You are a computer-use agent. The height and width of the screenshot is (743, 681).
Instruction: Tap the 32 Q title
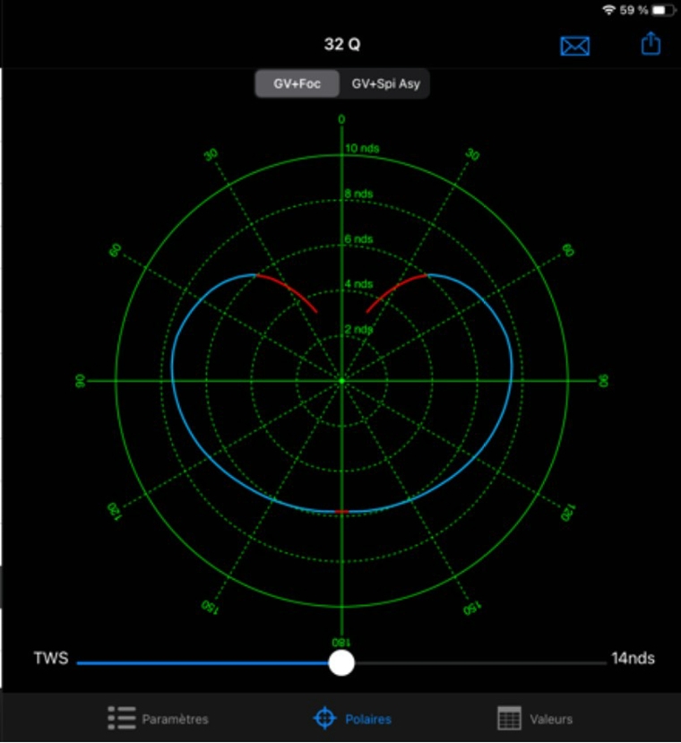click(x=342, y=45)
